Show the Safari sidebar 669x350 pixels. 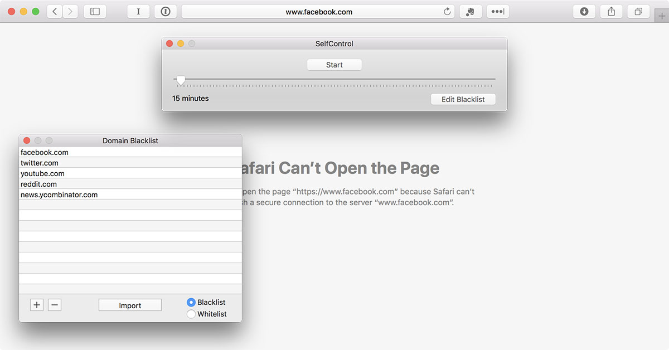pyautogui.click(x=95, y=12)
